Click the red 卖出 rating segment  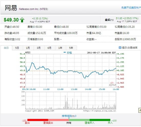pyautogui.click(x=38, y=120)
